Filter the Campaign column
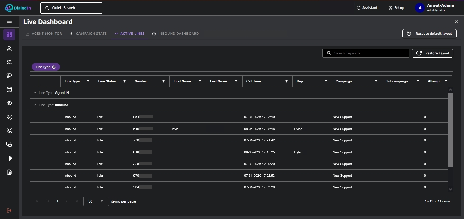This screenshot has width=464, height=219. pyautogui.click(x=376, y=81)
